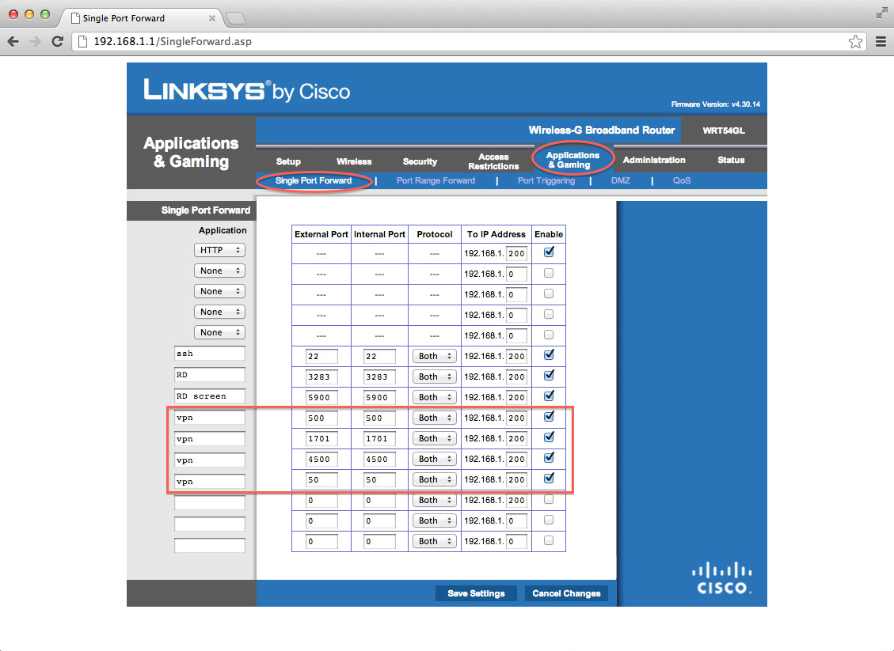Click the browser forward arrow
The image size is (894, 651).
(36, 42)
